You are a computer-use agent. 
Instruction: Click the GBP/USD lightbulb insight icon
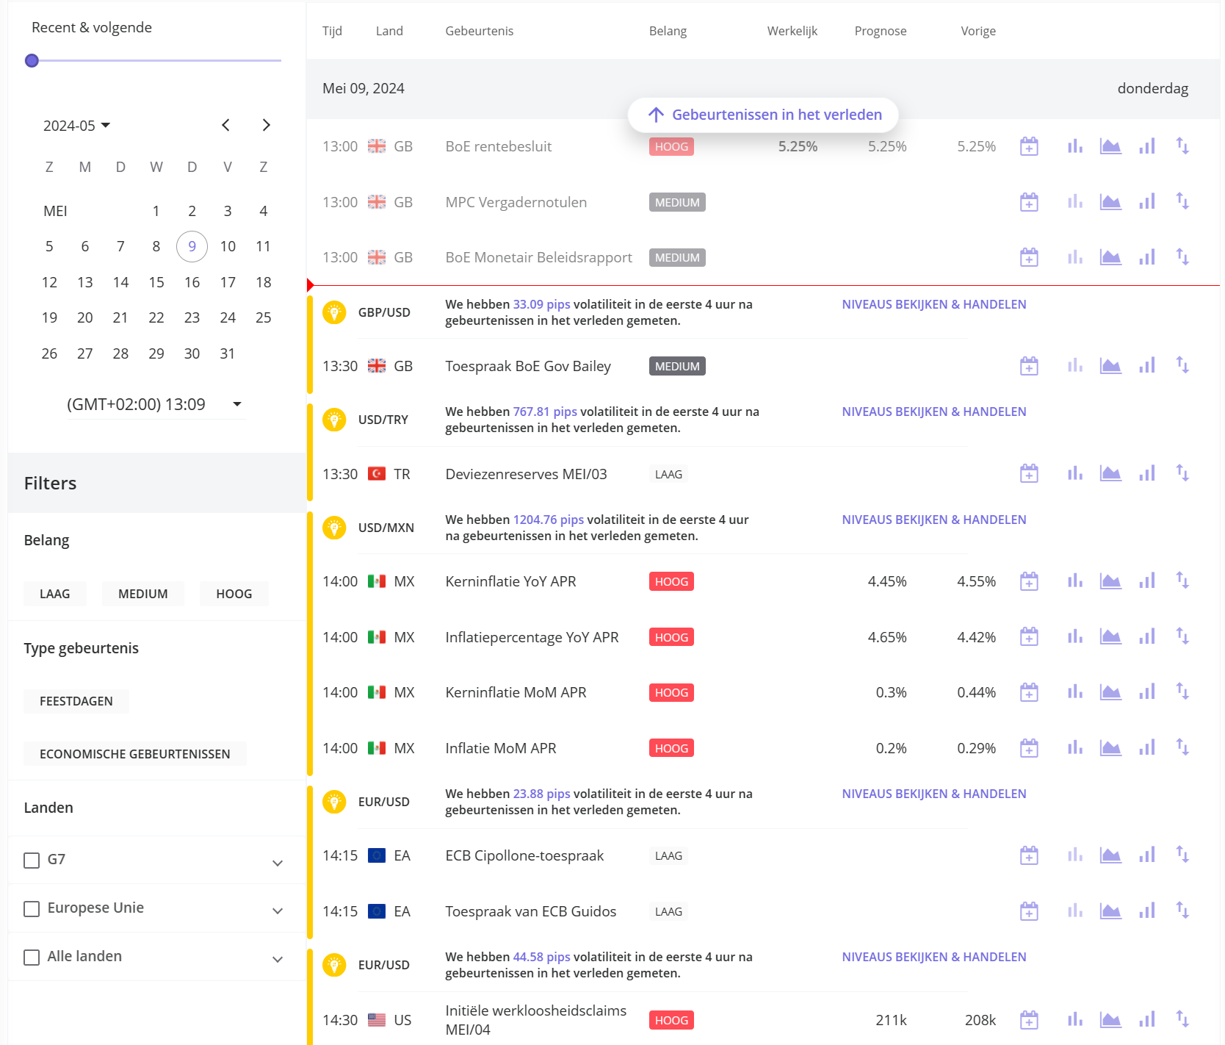tap(334, 312)
